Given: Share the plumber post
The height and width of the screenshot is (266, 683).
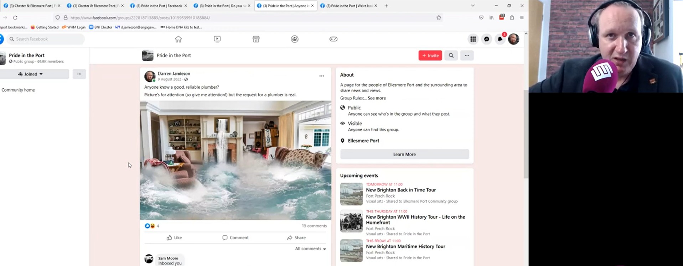Looking at the screenshot, I should click(296, 238).
